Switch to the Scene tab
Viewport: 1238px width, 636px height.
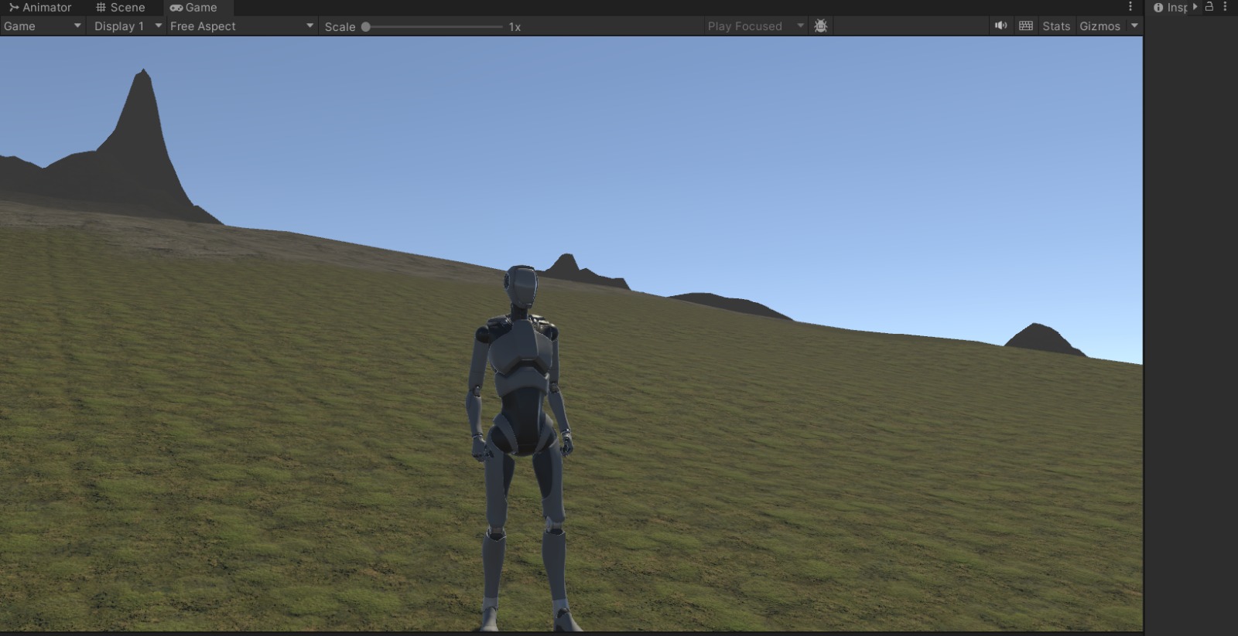click(x=120, y=7)
